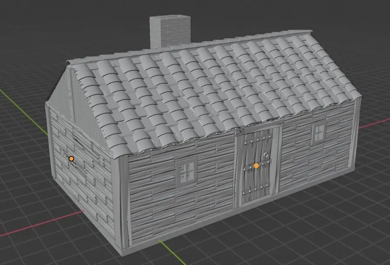This screenshot has width=390, height=265.
Task: Click the ring knocker on the wooden door
Action: pos(266,155)
